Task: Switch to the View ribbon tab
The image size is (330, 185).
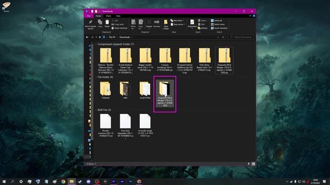Action: 118,16
